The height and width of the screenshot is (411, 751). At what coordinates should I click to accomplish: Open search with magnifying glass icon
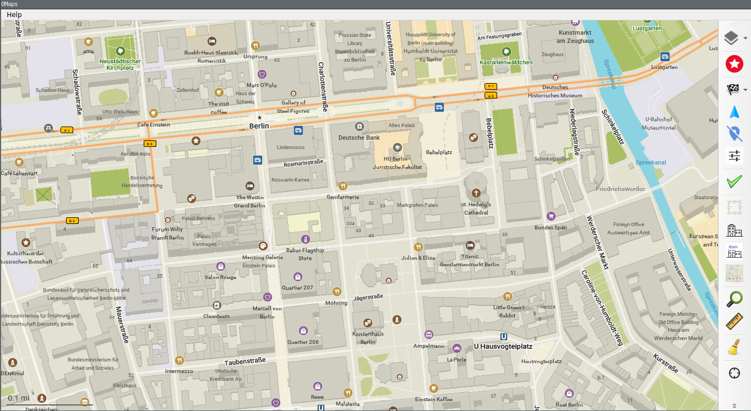(734, 299)
